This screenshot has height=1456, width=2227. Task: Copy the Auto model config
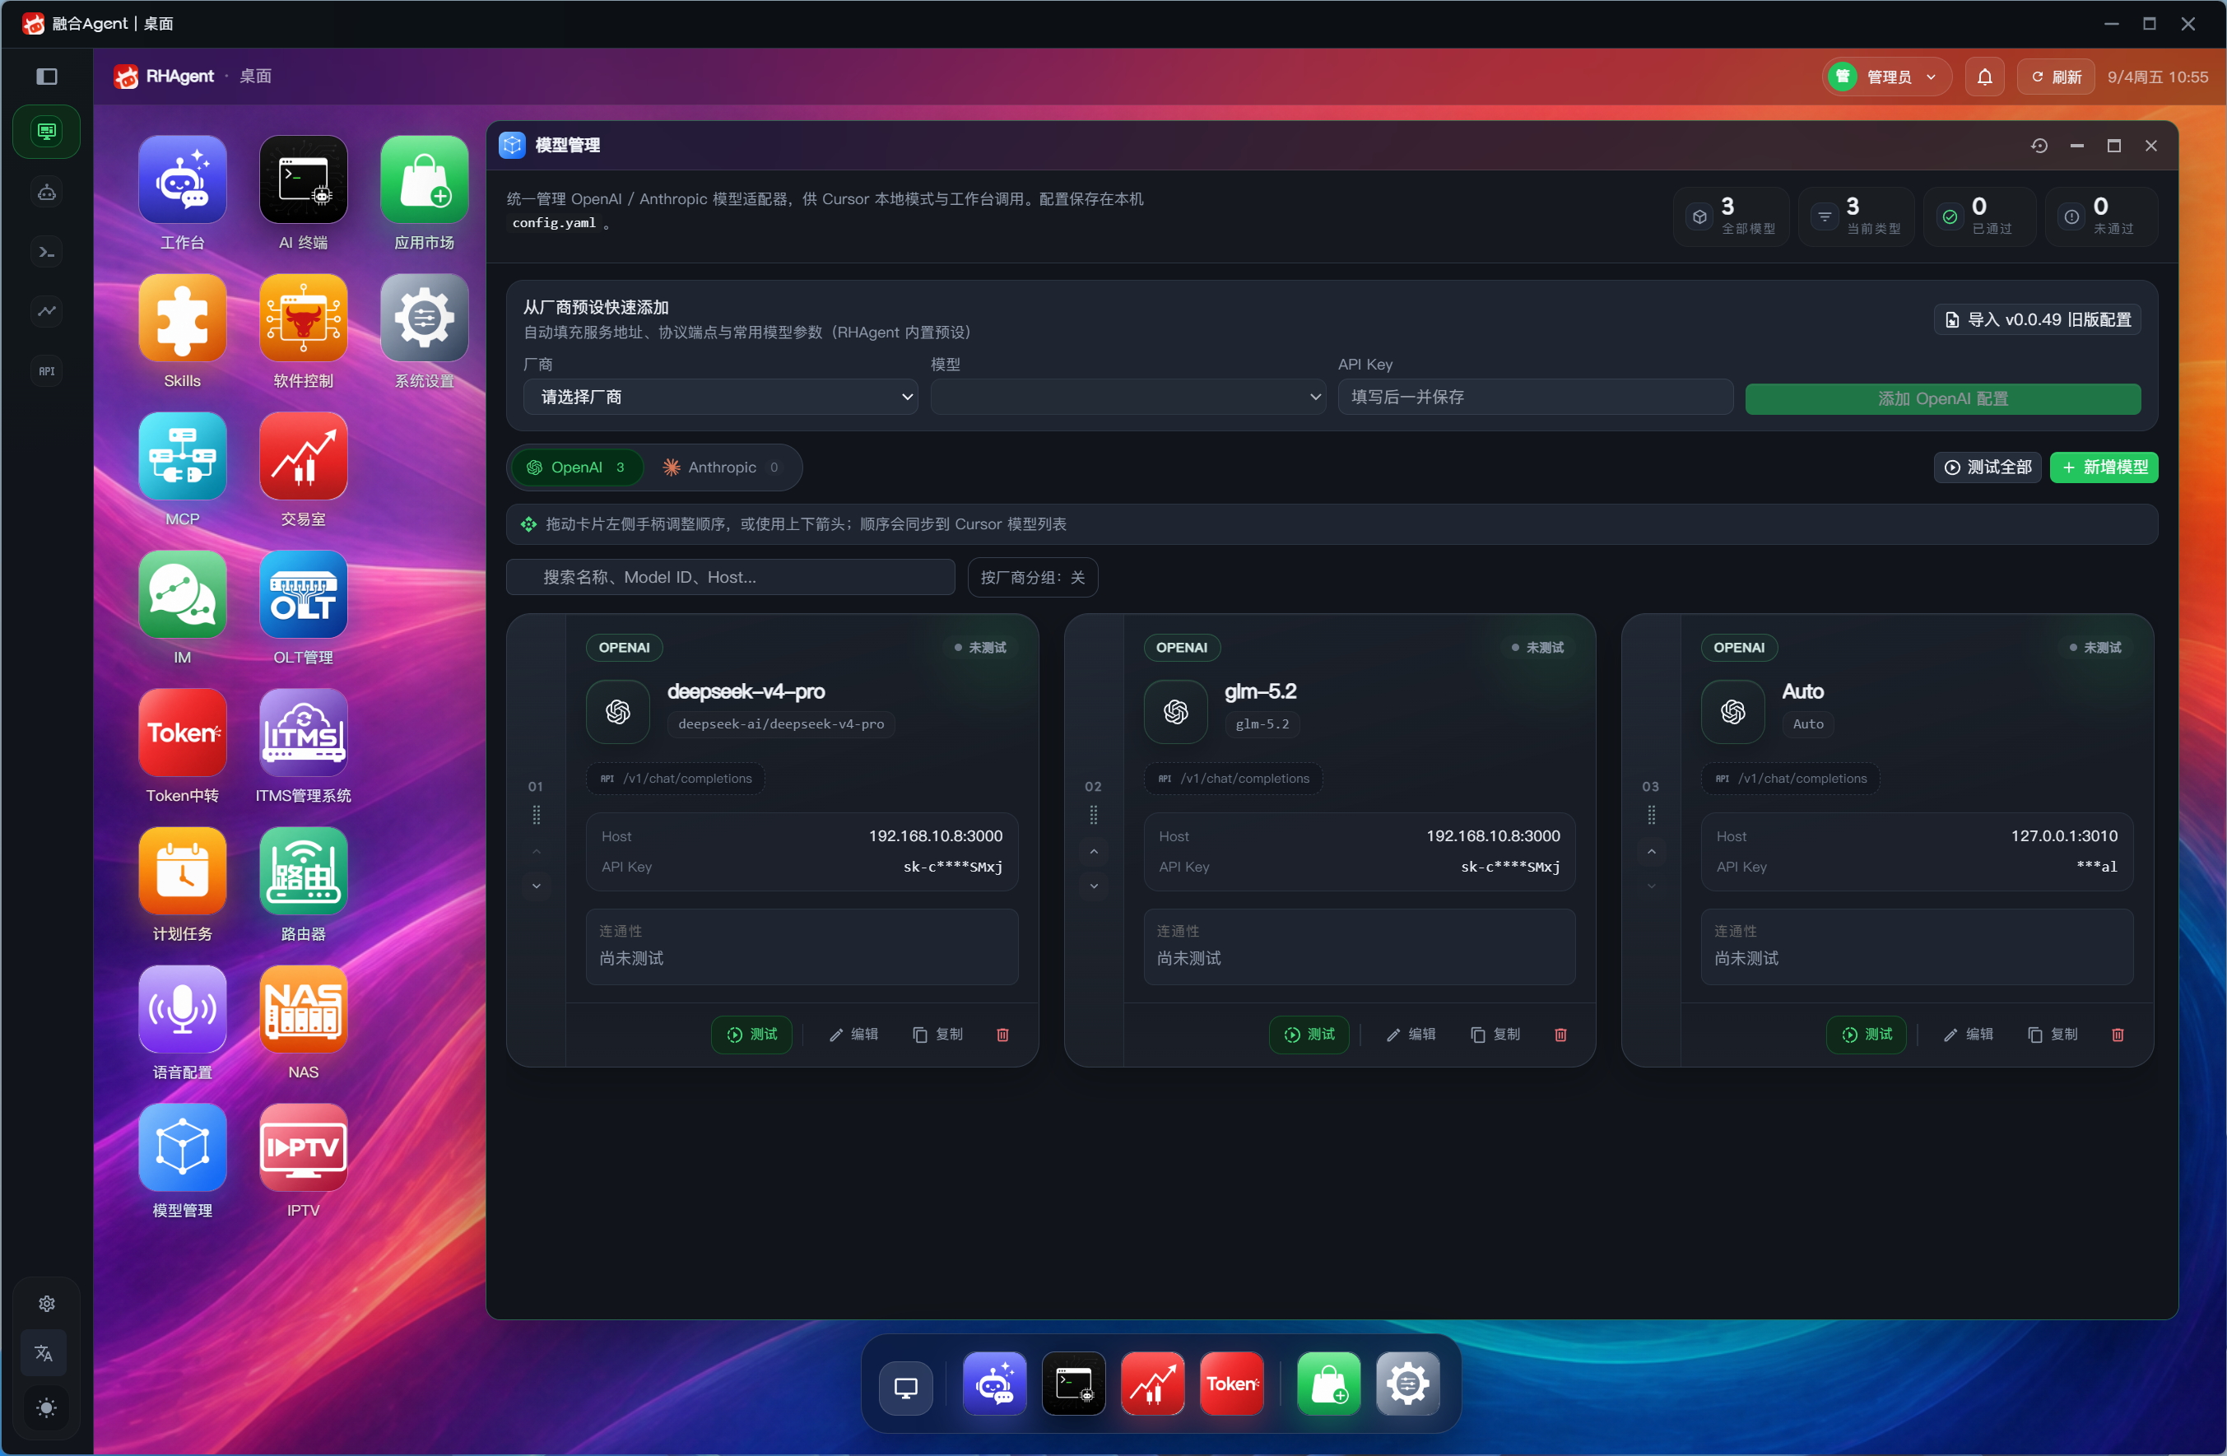pyautogui.click(x=2052, y=1035)
